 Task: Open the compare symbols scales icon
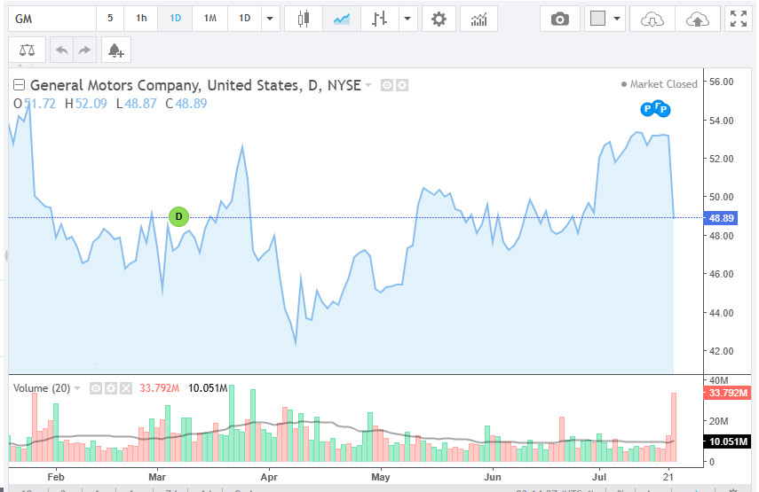[x=28, y=50]
